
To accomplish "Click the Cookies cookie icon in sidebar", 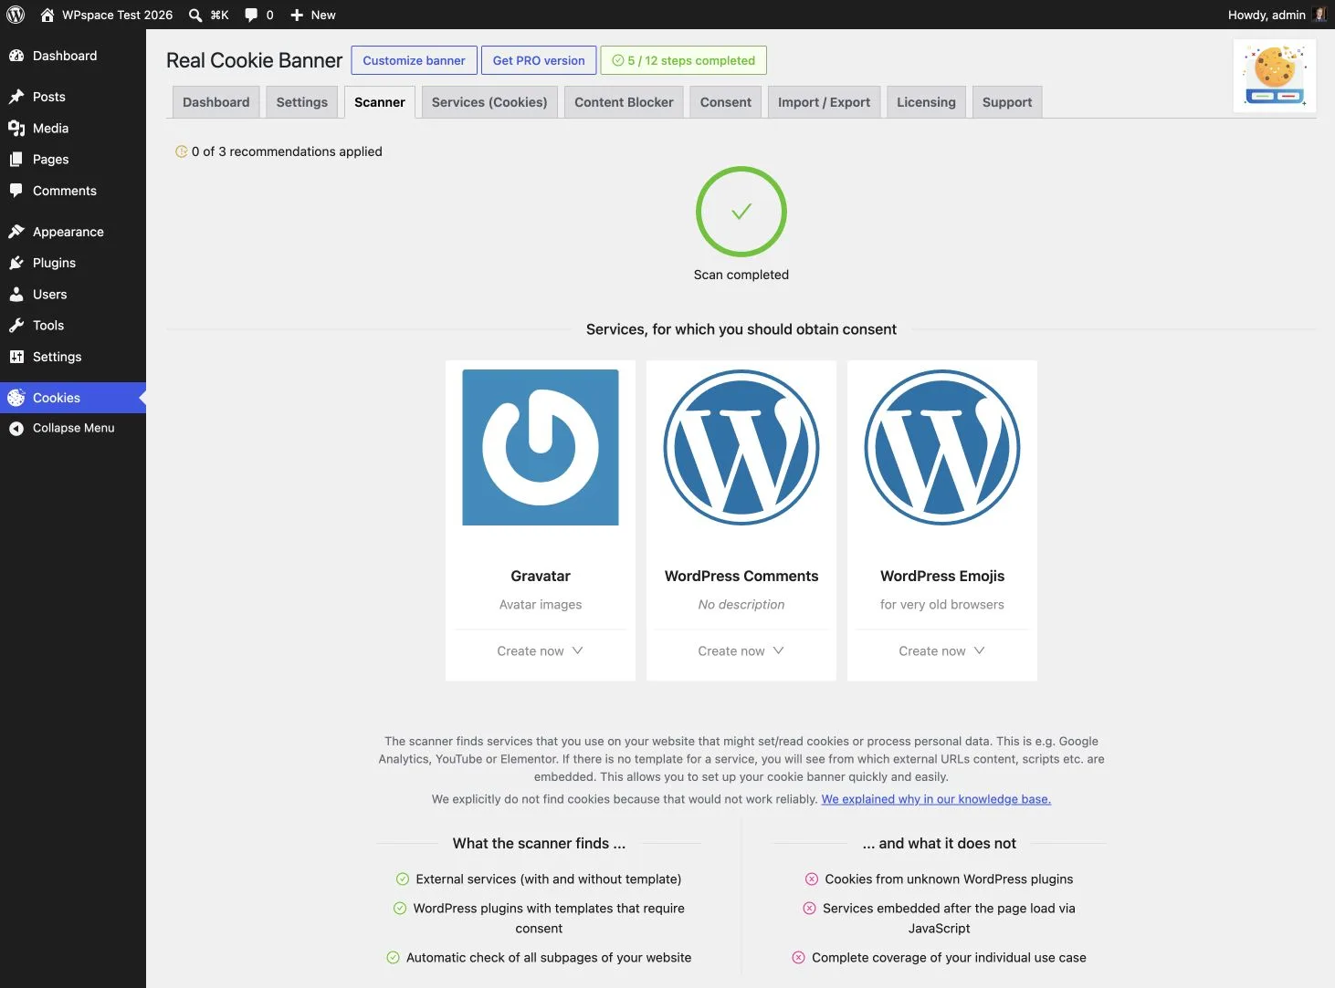I will tap(16, 398).
